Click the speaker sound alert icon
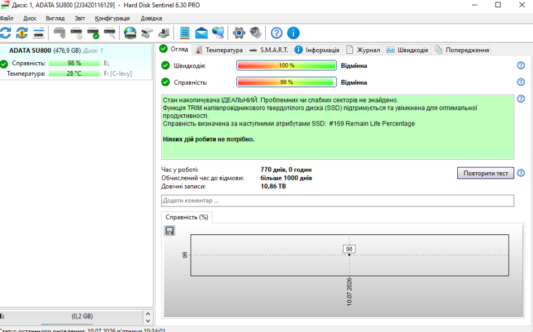The width and height of the screenshot is (533, 332). click(256, 33)
